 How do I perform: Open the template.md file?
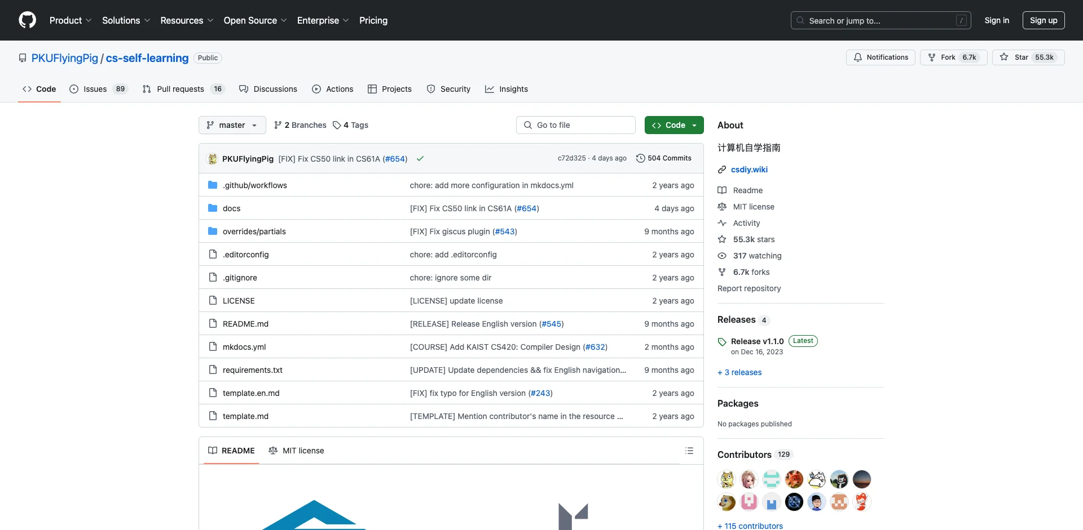point(245,416)
